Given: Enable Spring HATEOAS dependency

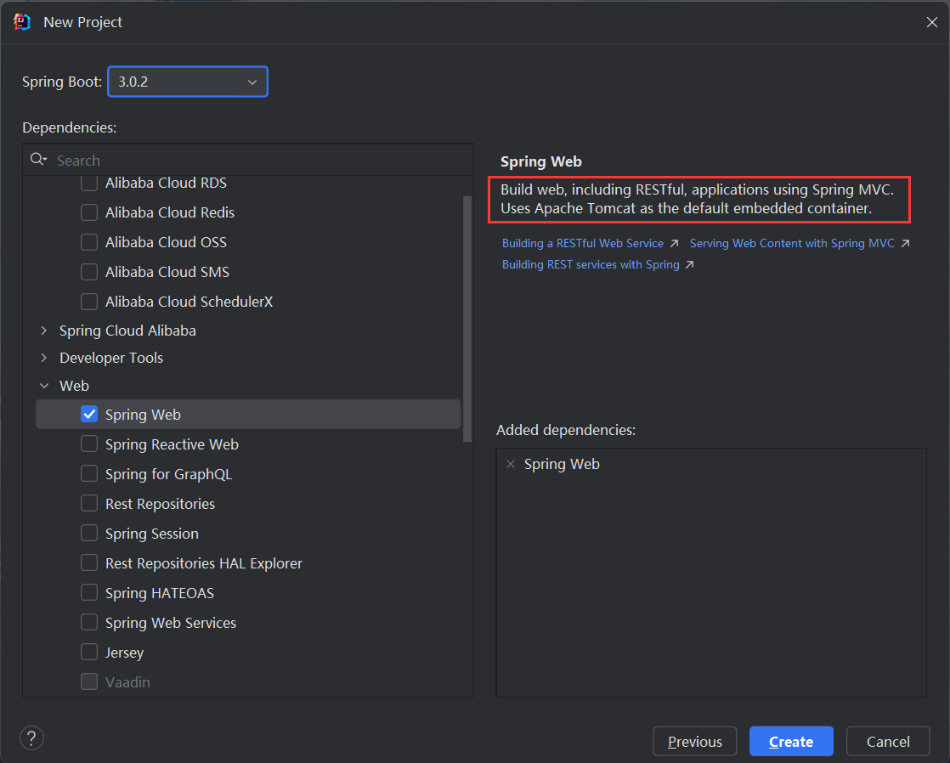Looking at the screenshot, I should coord(89,592).
